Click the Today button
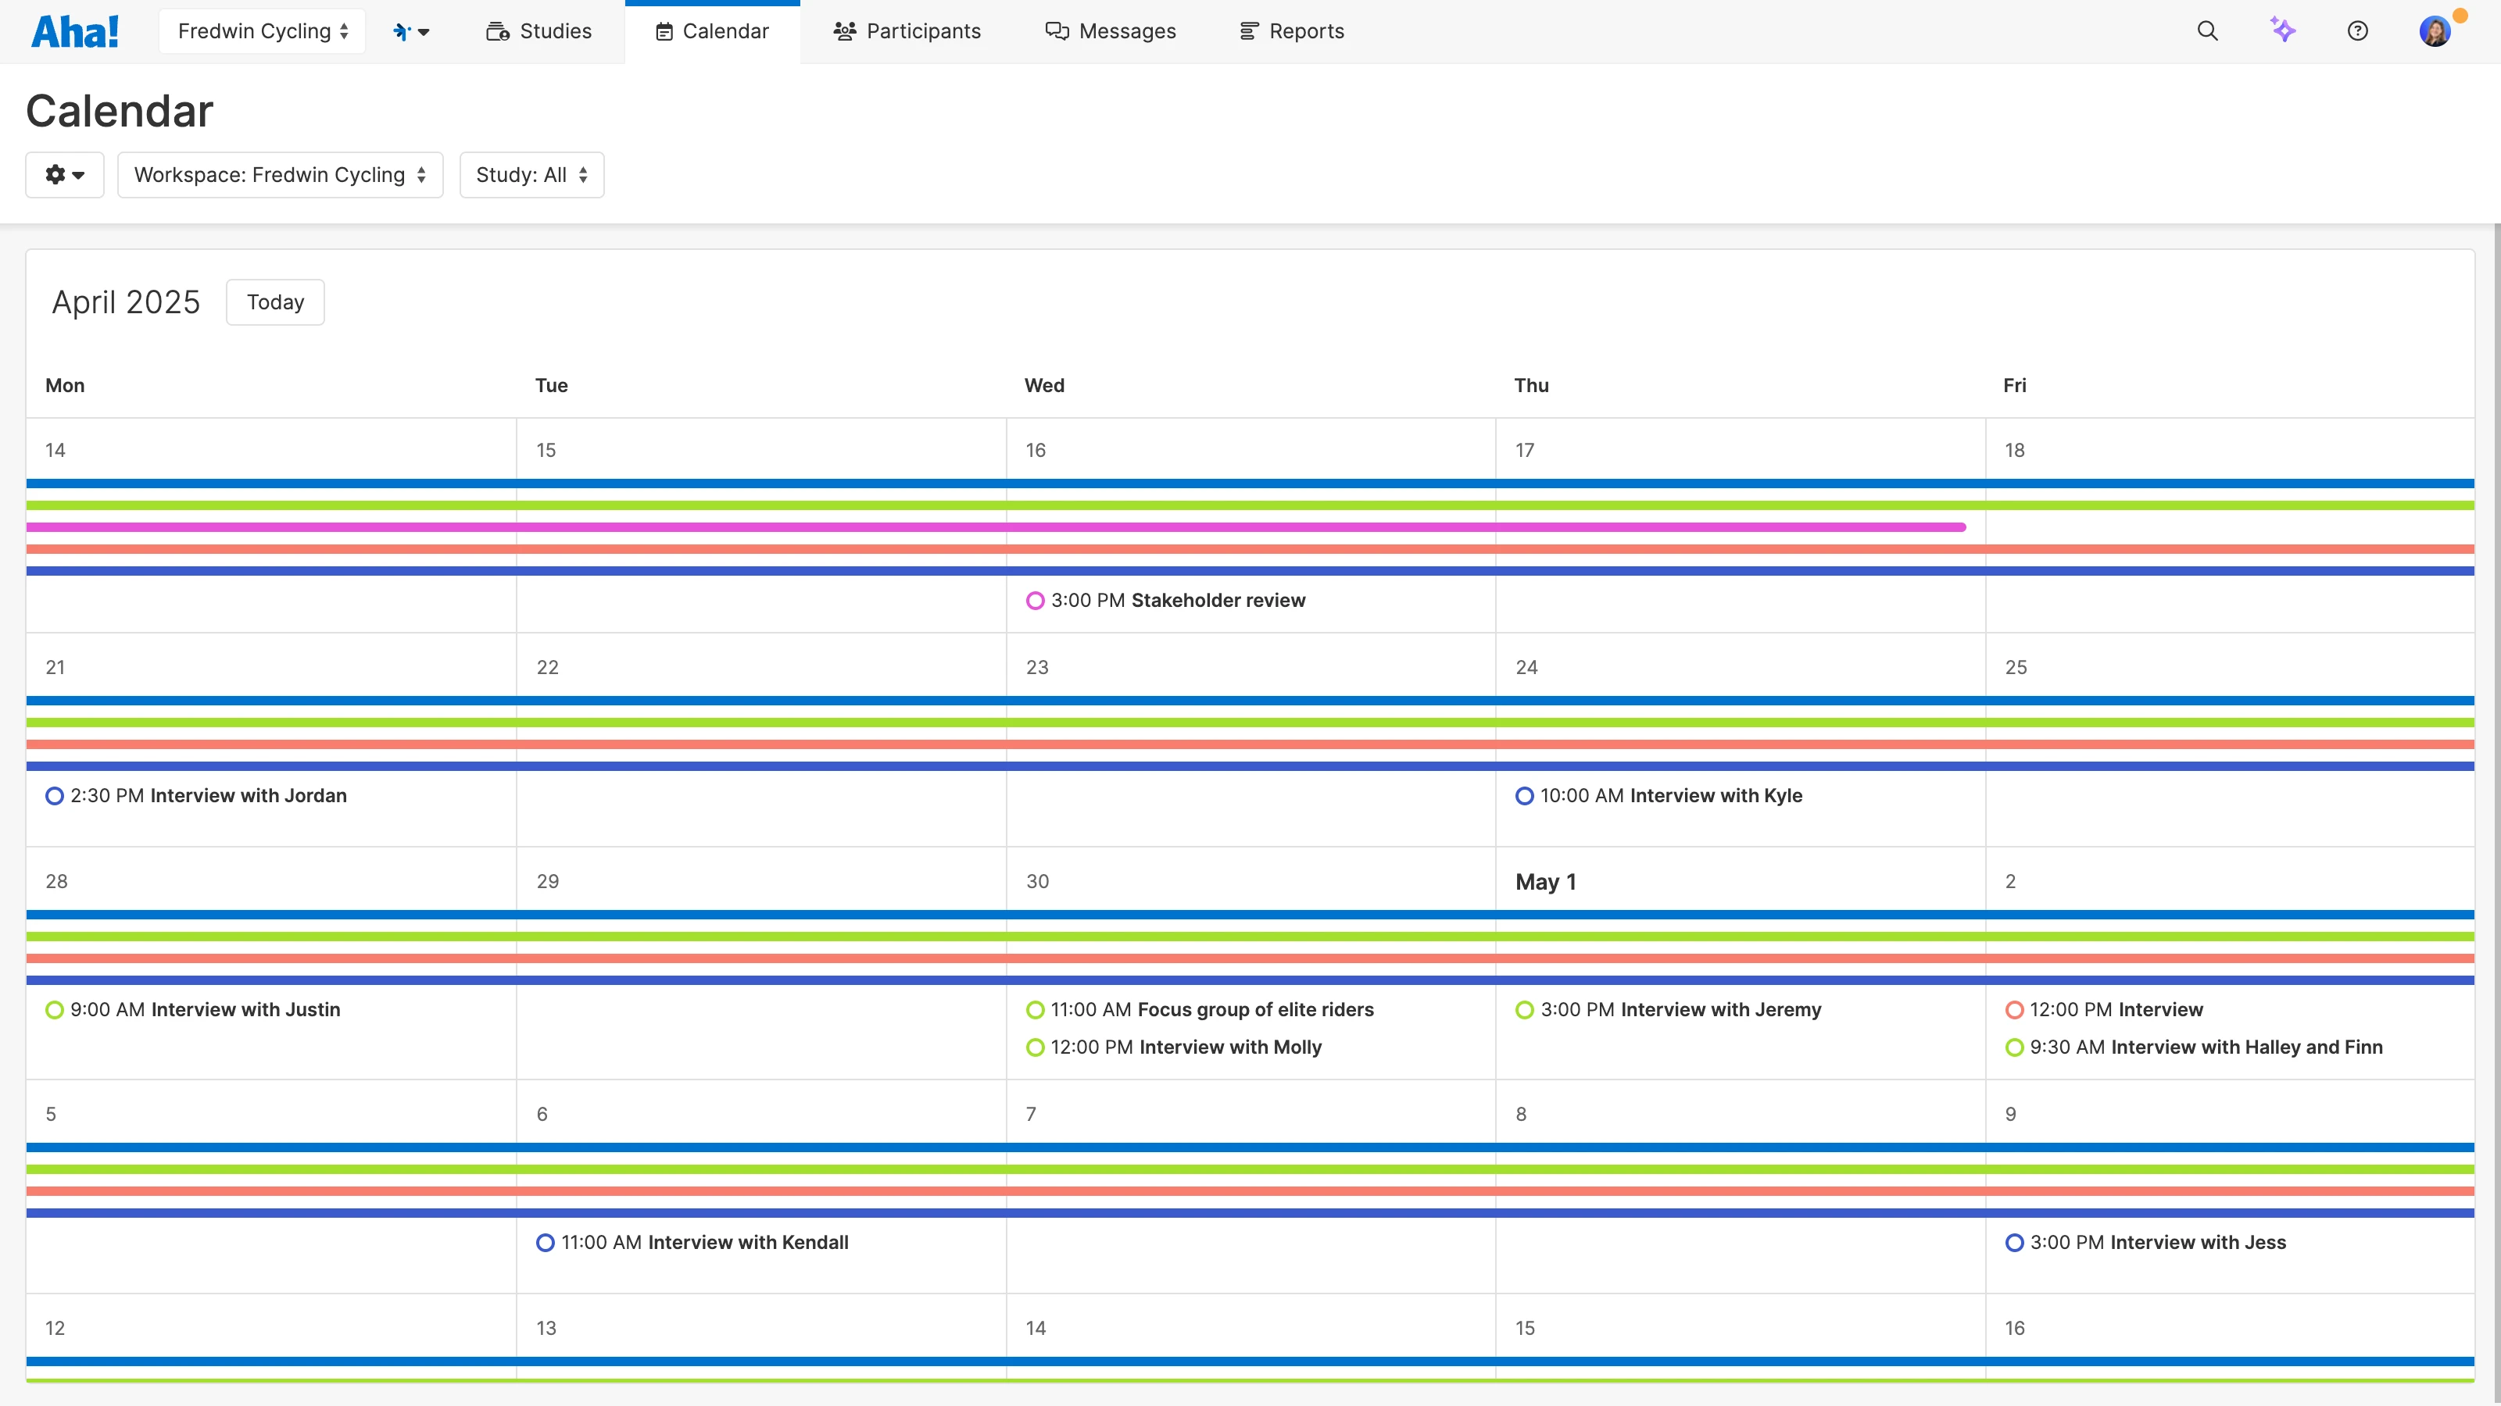 275,302
